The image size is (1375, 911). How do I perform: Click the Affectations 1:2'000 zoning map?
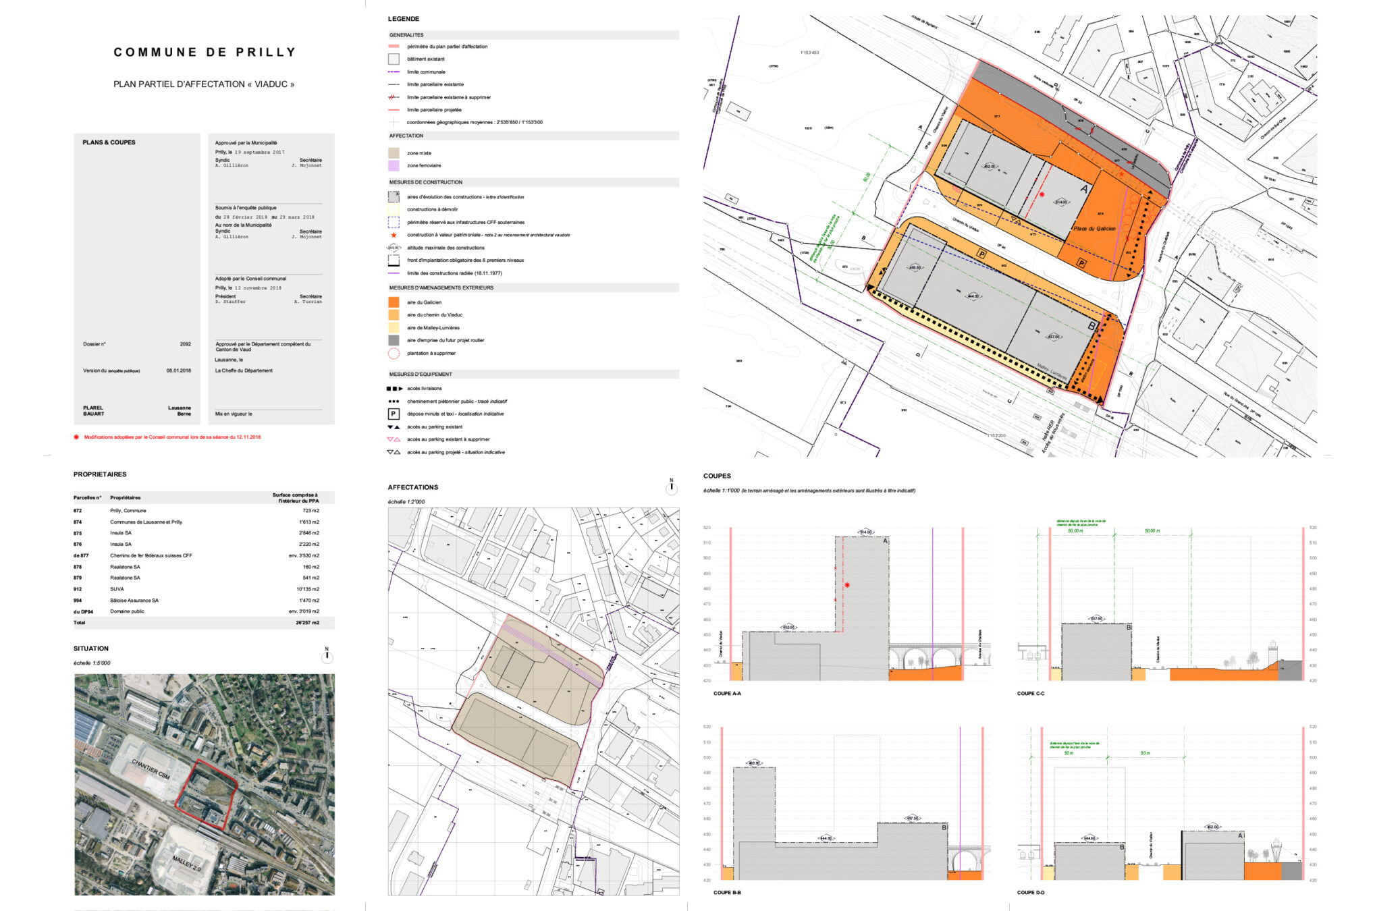point(533,702)
